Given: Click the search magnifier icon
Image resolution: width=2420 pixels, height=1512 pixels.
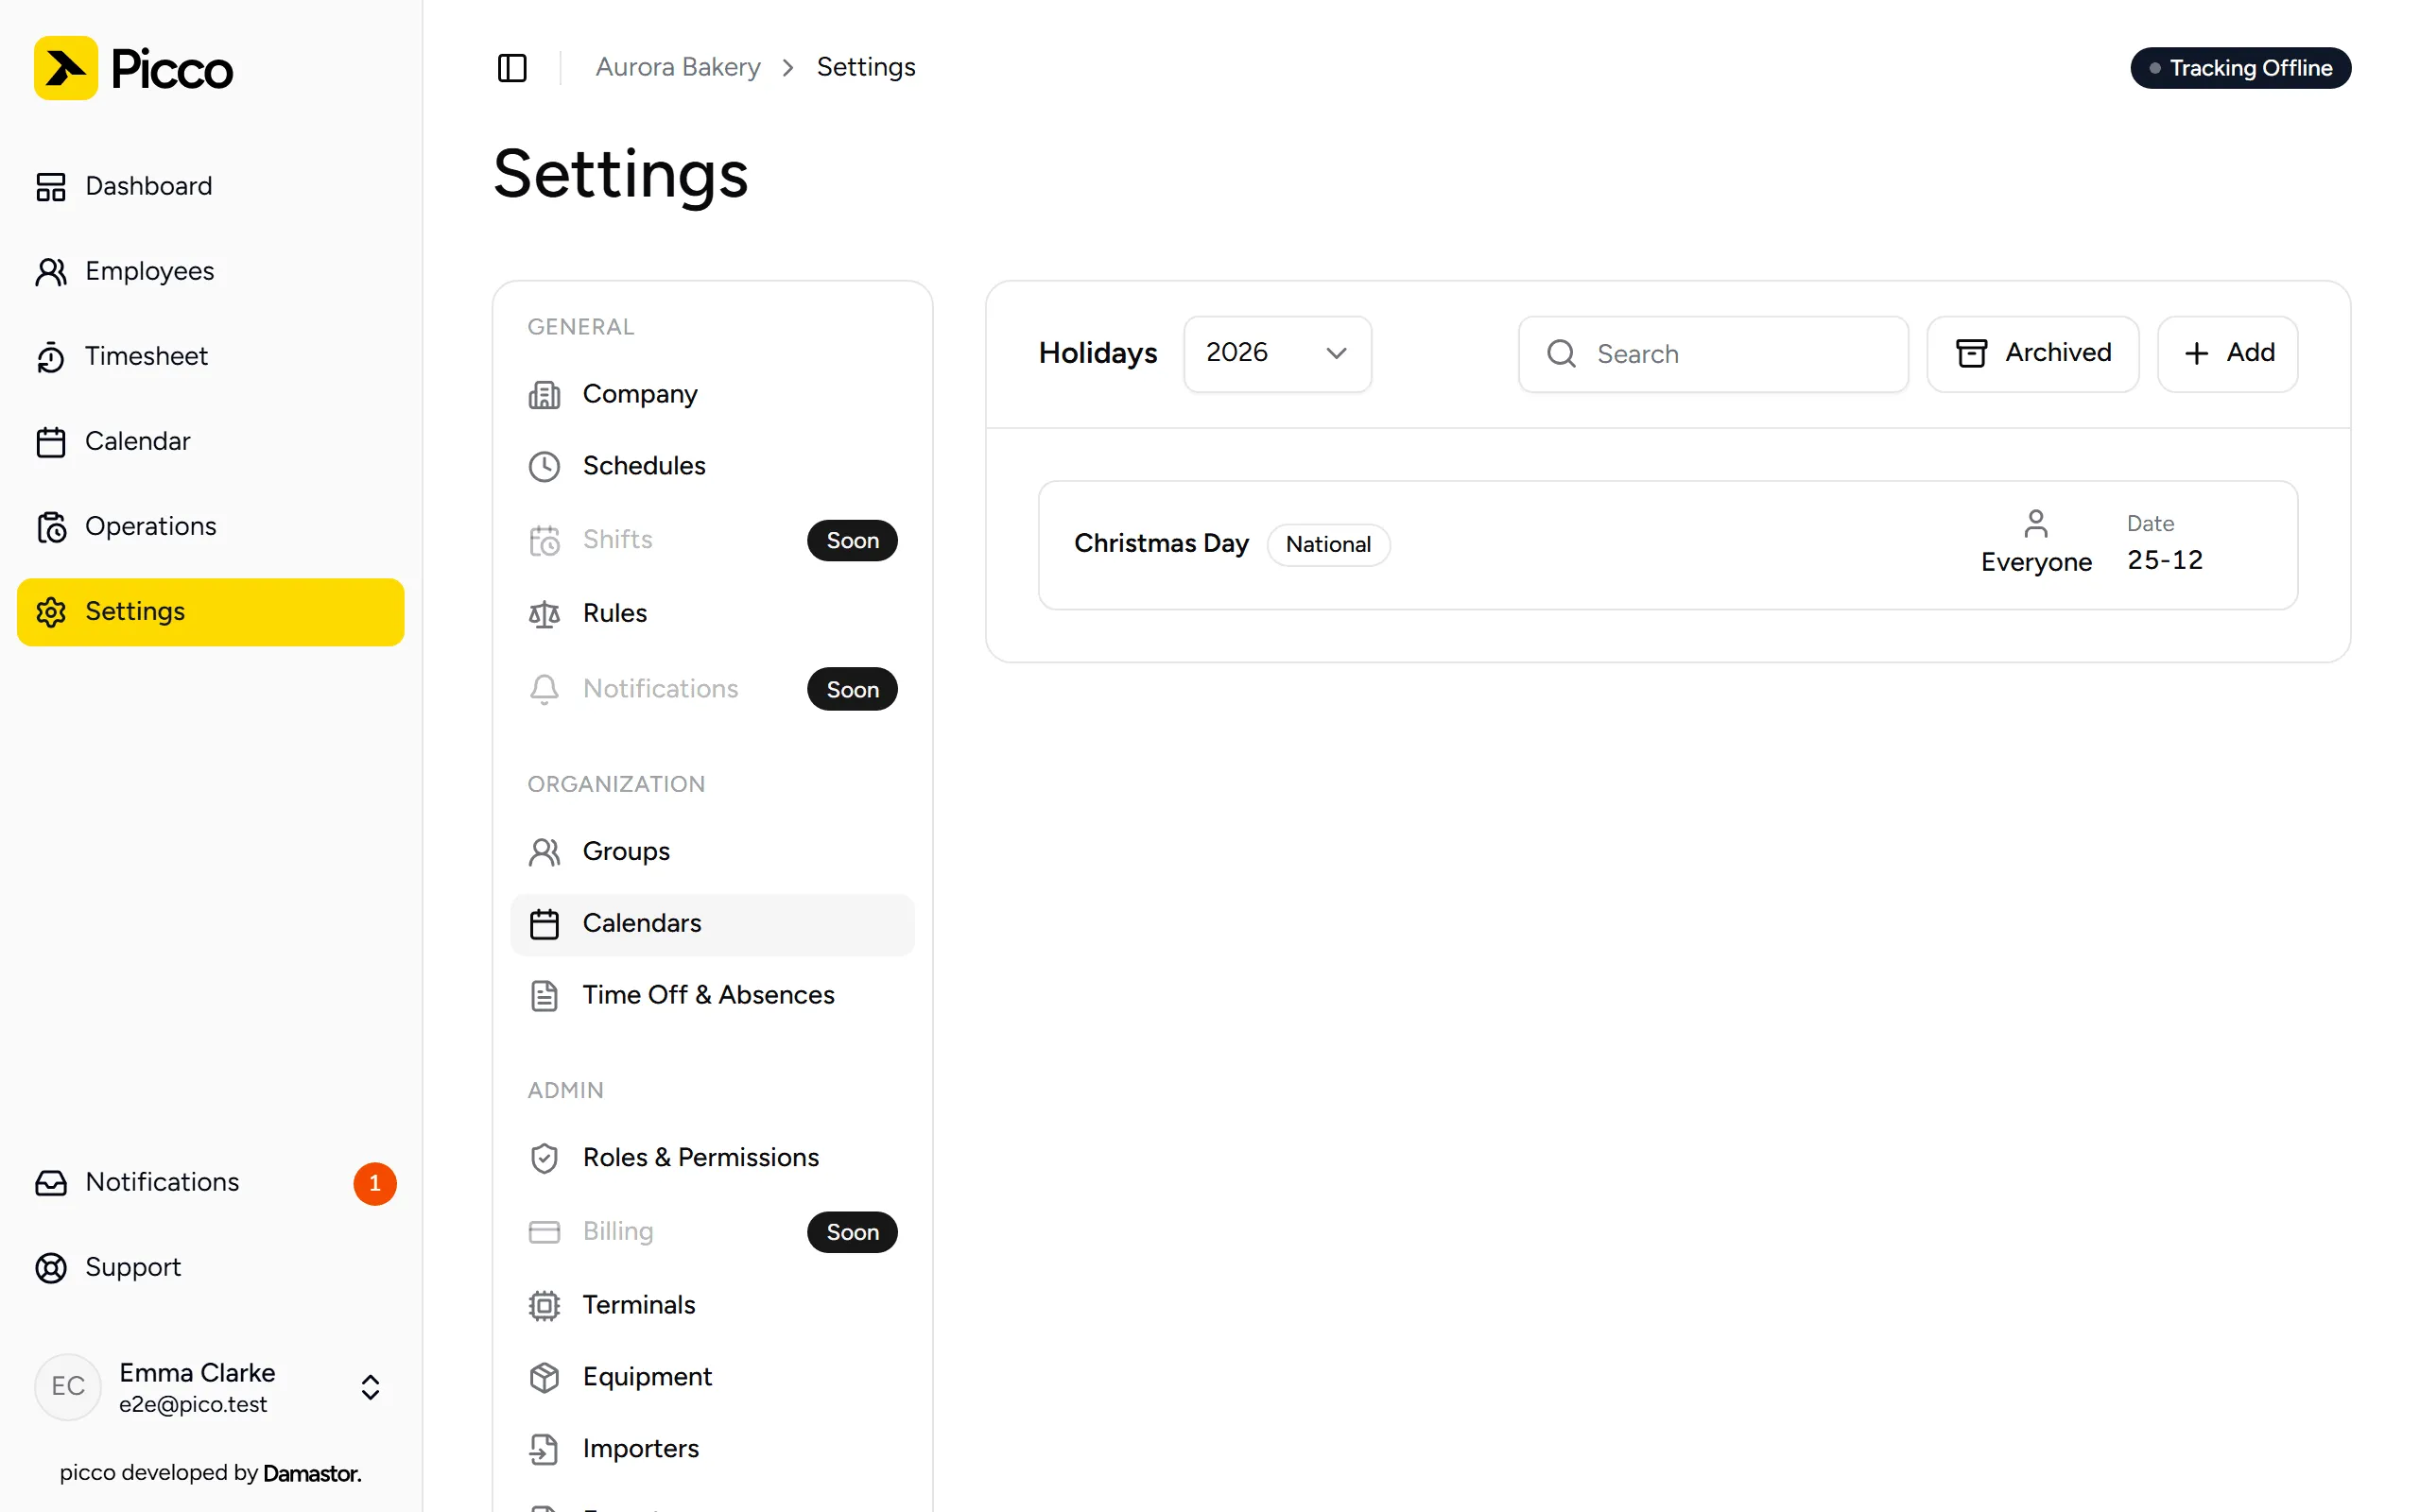Looking at the screenshot, I should tap(1561, 354).
